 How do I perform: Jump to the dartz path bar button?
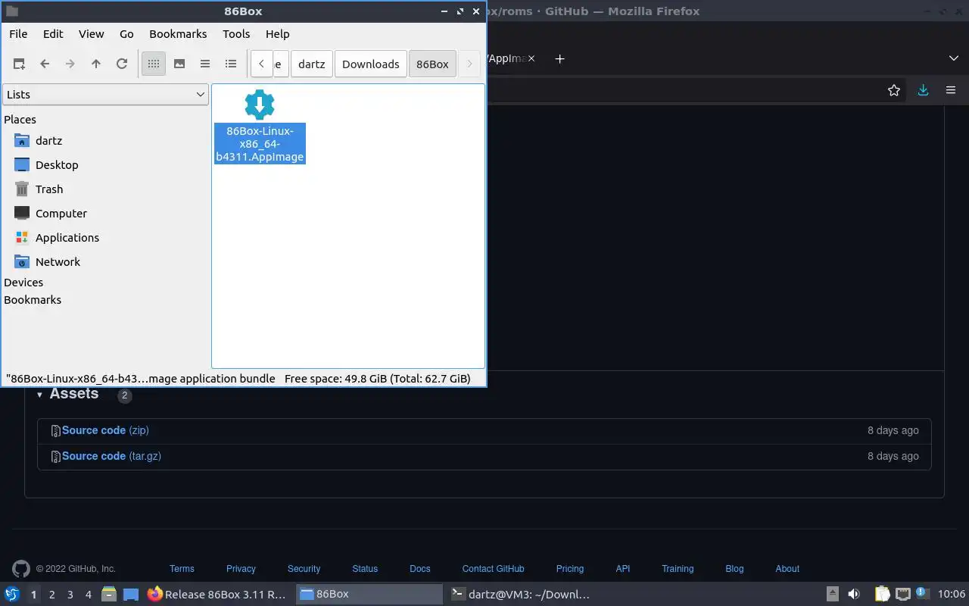[x=312, y=64]
